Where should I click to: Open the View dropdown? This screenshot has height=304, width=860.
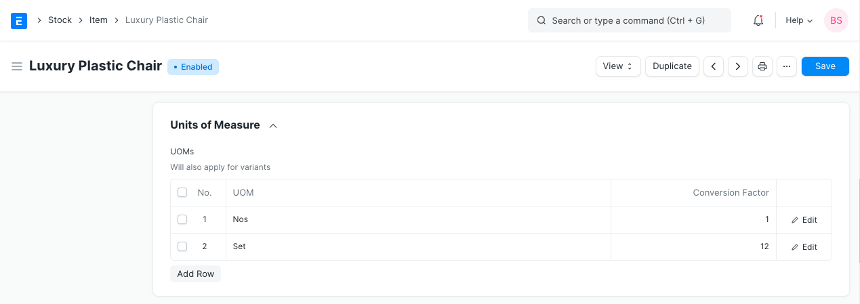[618, 66]
